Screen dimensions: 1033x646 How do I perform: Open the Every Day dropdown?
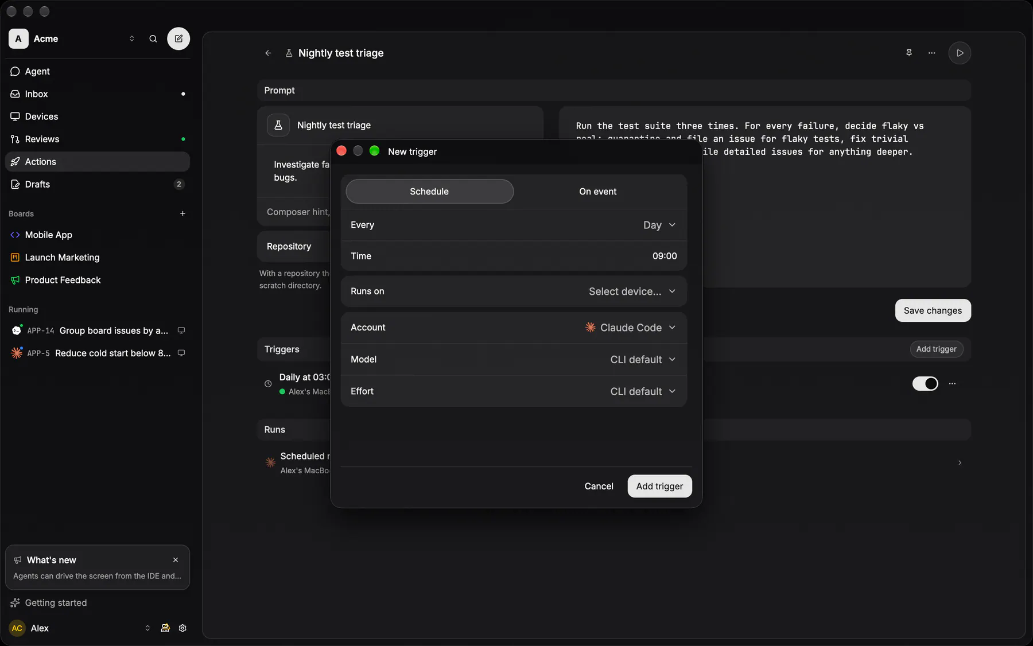tap(659, 225)
